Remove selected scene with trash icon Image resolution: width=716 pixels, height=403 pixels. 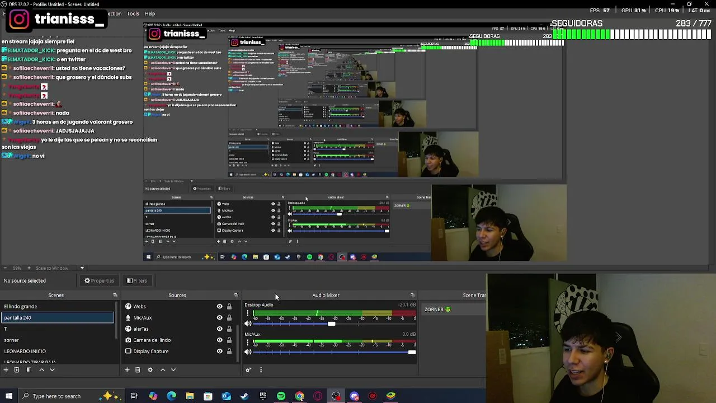[17, 369]
